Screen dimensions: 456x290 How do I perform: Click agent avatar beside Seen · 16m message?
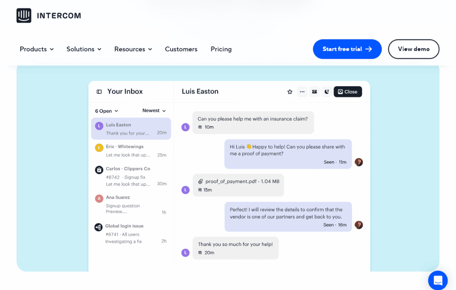tap(359, 225)
